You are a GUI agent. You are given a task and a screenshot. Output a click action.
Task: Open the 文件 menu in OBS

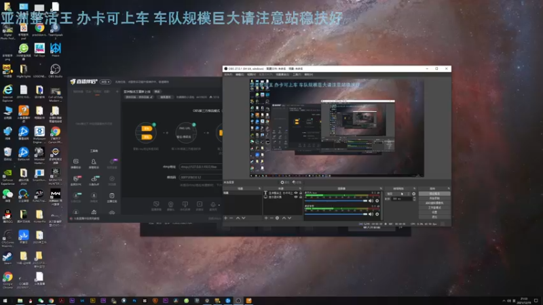[x=228, y=75]
